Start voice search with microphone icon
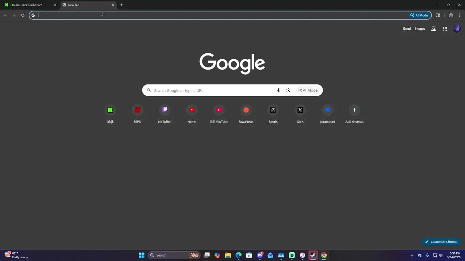Screen dimensions: 465x261 click(x=279, y=90)
